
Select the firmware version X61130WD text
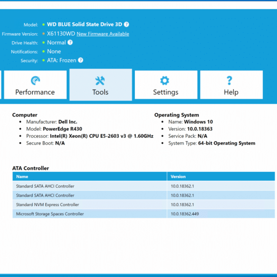click(x=61, y=34)
